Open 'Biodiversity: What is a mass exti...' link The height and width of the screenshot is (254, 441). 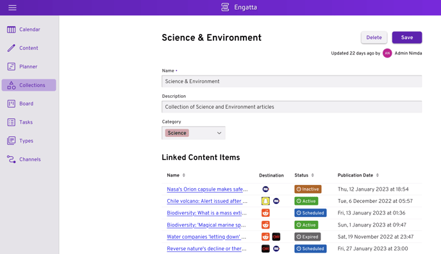pyautogui.click(x=206, y=213)
